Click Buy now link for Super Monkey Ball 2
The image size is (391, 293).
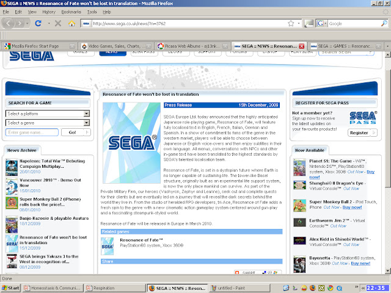pos(352,208)
